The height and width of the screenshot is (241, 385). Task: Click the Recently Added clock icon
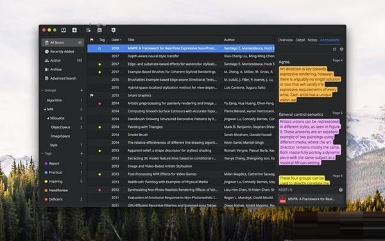tap(47, 51)
